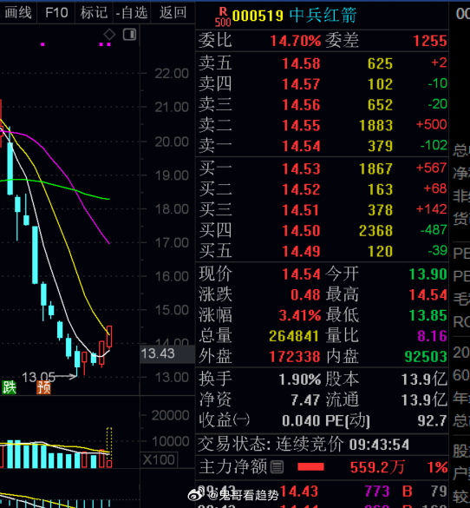Select 卖四 price 14.57
The image size is (470, 508).
point(301,84)
